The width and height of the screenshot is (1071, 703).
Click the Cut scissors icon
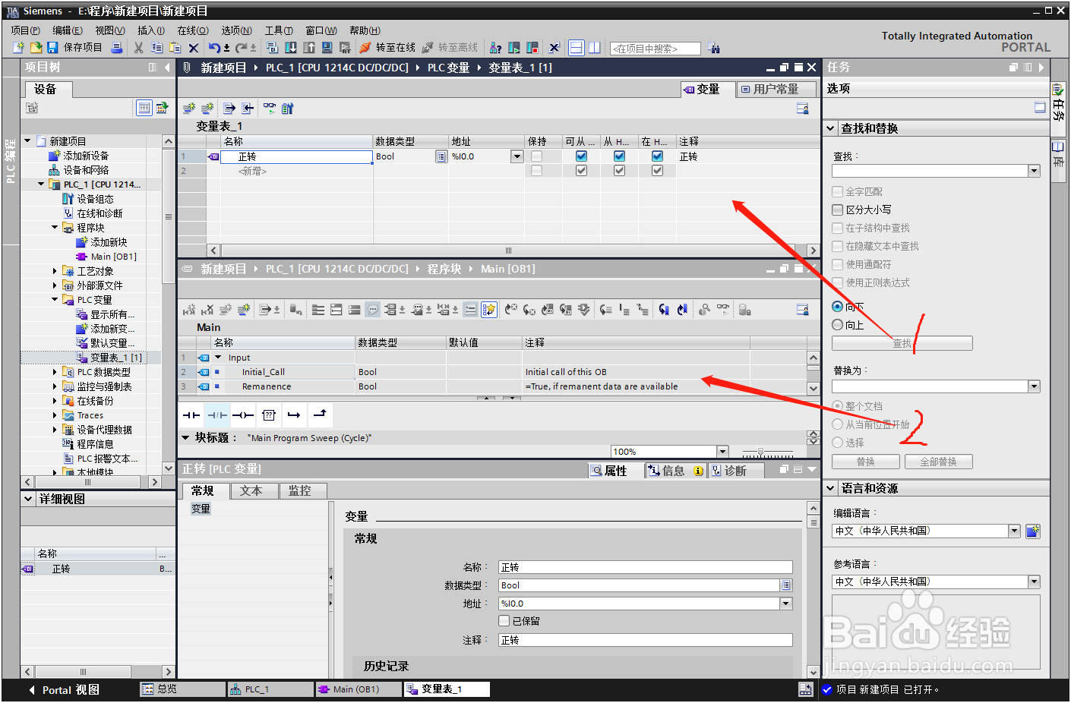tap(138, 47)
